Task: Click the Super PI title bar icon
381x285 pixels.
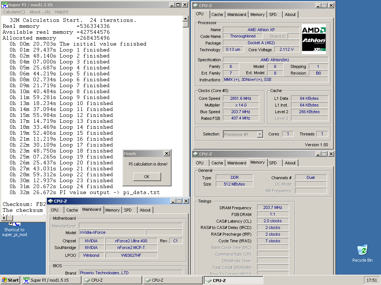Action: 4,5
